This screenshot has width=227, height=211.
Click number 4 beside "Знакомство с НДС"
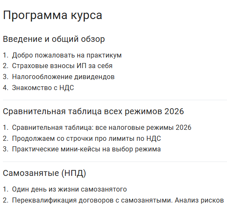pyautogui.click(x=6, y=88)
